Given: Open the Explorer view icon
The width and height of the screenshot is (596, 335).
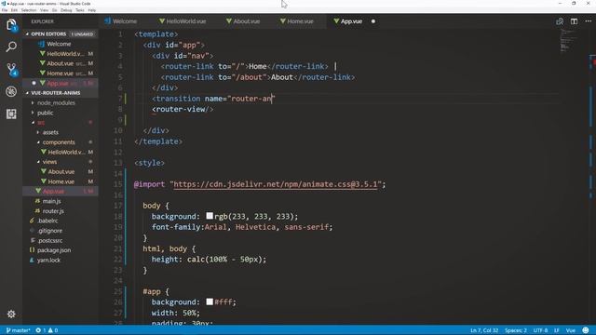Looking at the screenshot, I should pyautogui.click(x=11, y=25).
